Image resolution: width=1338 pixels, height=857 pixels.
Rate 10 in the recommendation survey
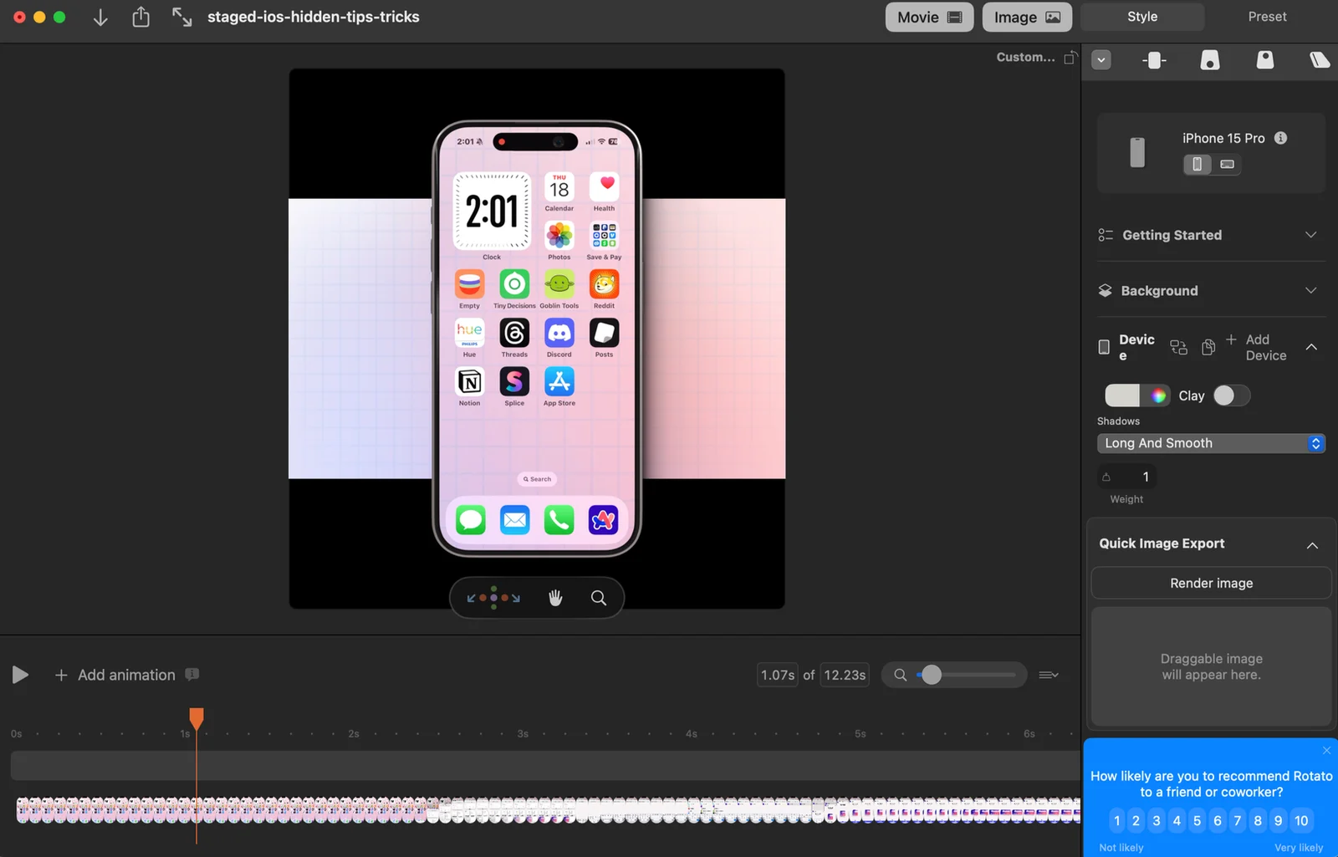point(1301,821)
